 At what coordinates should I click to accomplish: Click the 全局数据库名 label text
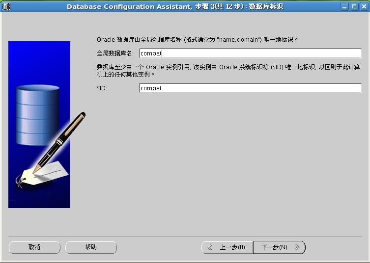coord(115,53)
